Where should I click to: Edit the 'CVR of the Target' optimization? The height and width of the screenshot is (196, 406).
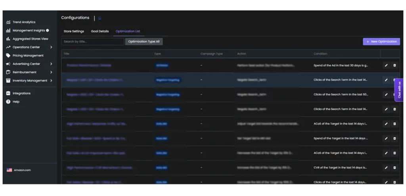coord(386,168)
